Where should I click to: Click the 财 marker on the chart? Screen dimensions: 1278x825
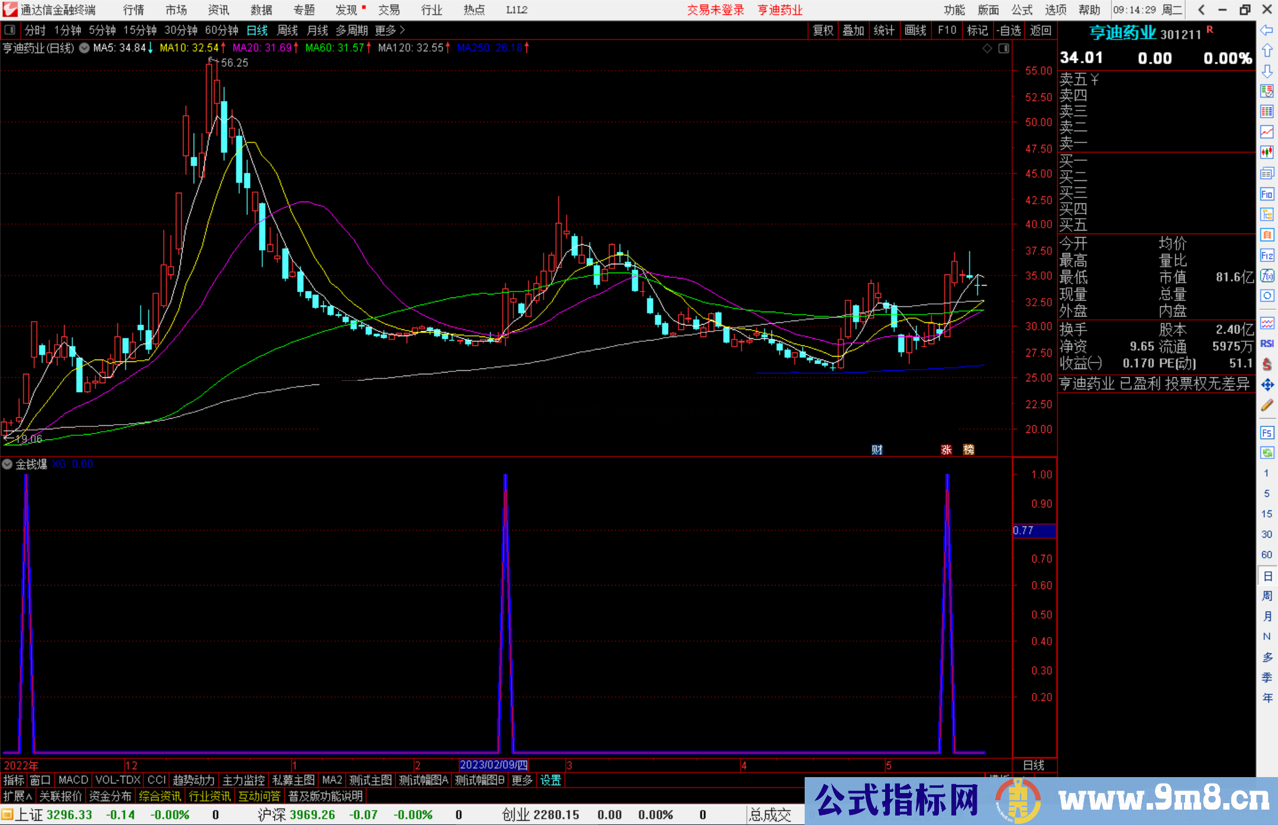[877, 449]
